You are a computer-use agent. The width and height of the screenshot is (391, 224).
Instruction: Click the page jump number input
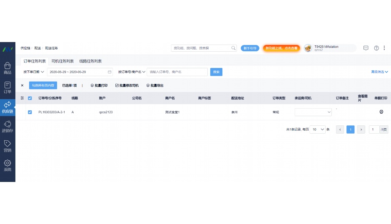click(374, 129)
